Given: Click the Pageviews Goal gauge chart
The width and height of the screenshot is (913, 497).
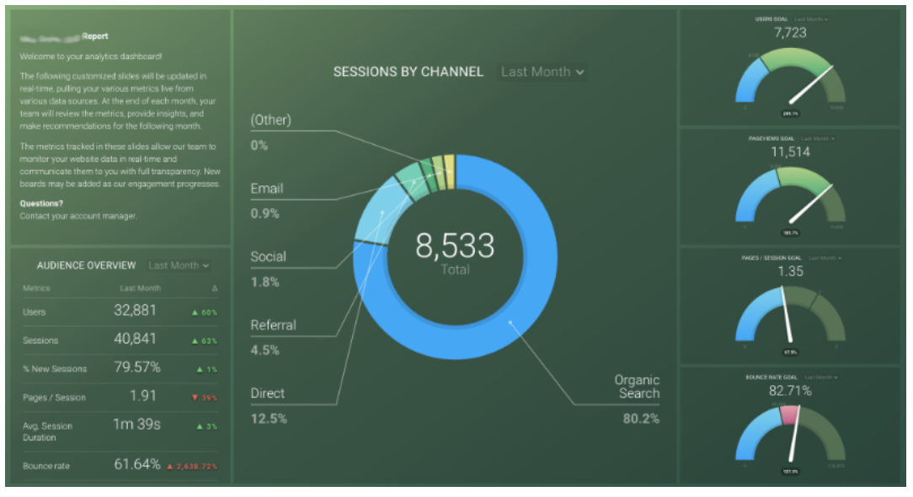Looking at the screenshot, I should pos(790,194).
